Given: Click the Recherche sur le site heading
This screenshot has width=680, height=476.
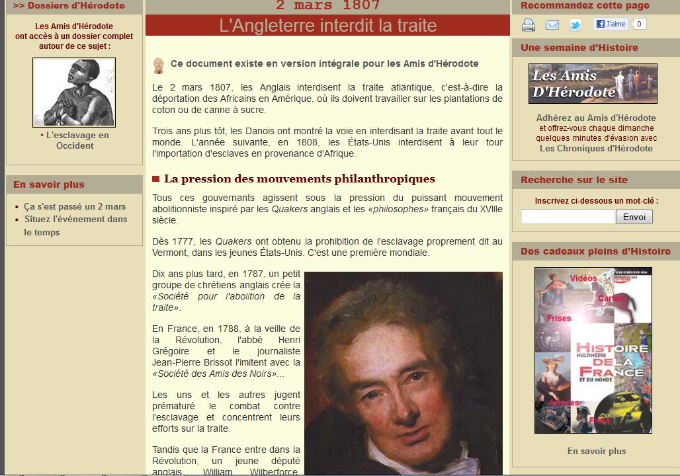Looking at the screenshot, I should pos(574,180).
